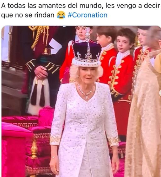Click the laughing-crying emoji in the post
Image resolution: width=161 pixels, height=177 pixels.
pyautogui.click(x=61, y=15)
